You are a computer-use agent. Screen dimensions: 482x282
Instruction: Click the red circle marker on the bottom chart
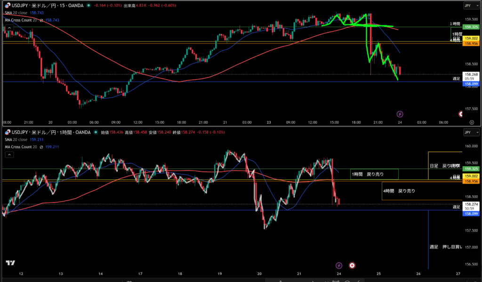353,266
